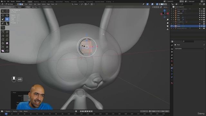The width and height of the screenshot is (206, 116).
Task: Open the Edit Mode dropdown
Action: 11,4
